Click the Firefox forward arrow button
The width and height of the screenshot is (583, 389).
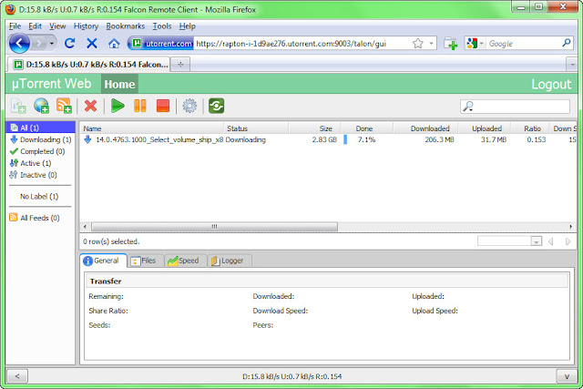[x=38, y=44]
